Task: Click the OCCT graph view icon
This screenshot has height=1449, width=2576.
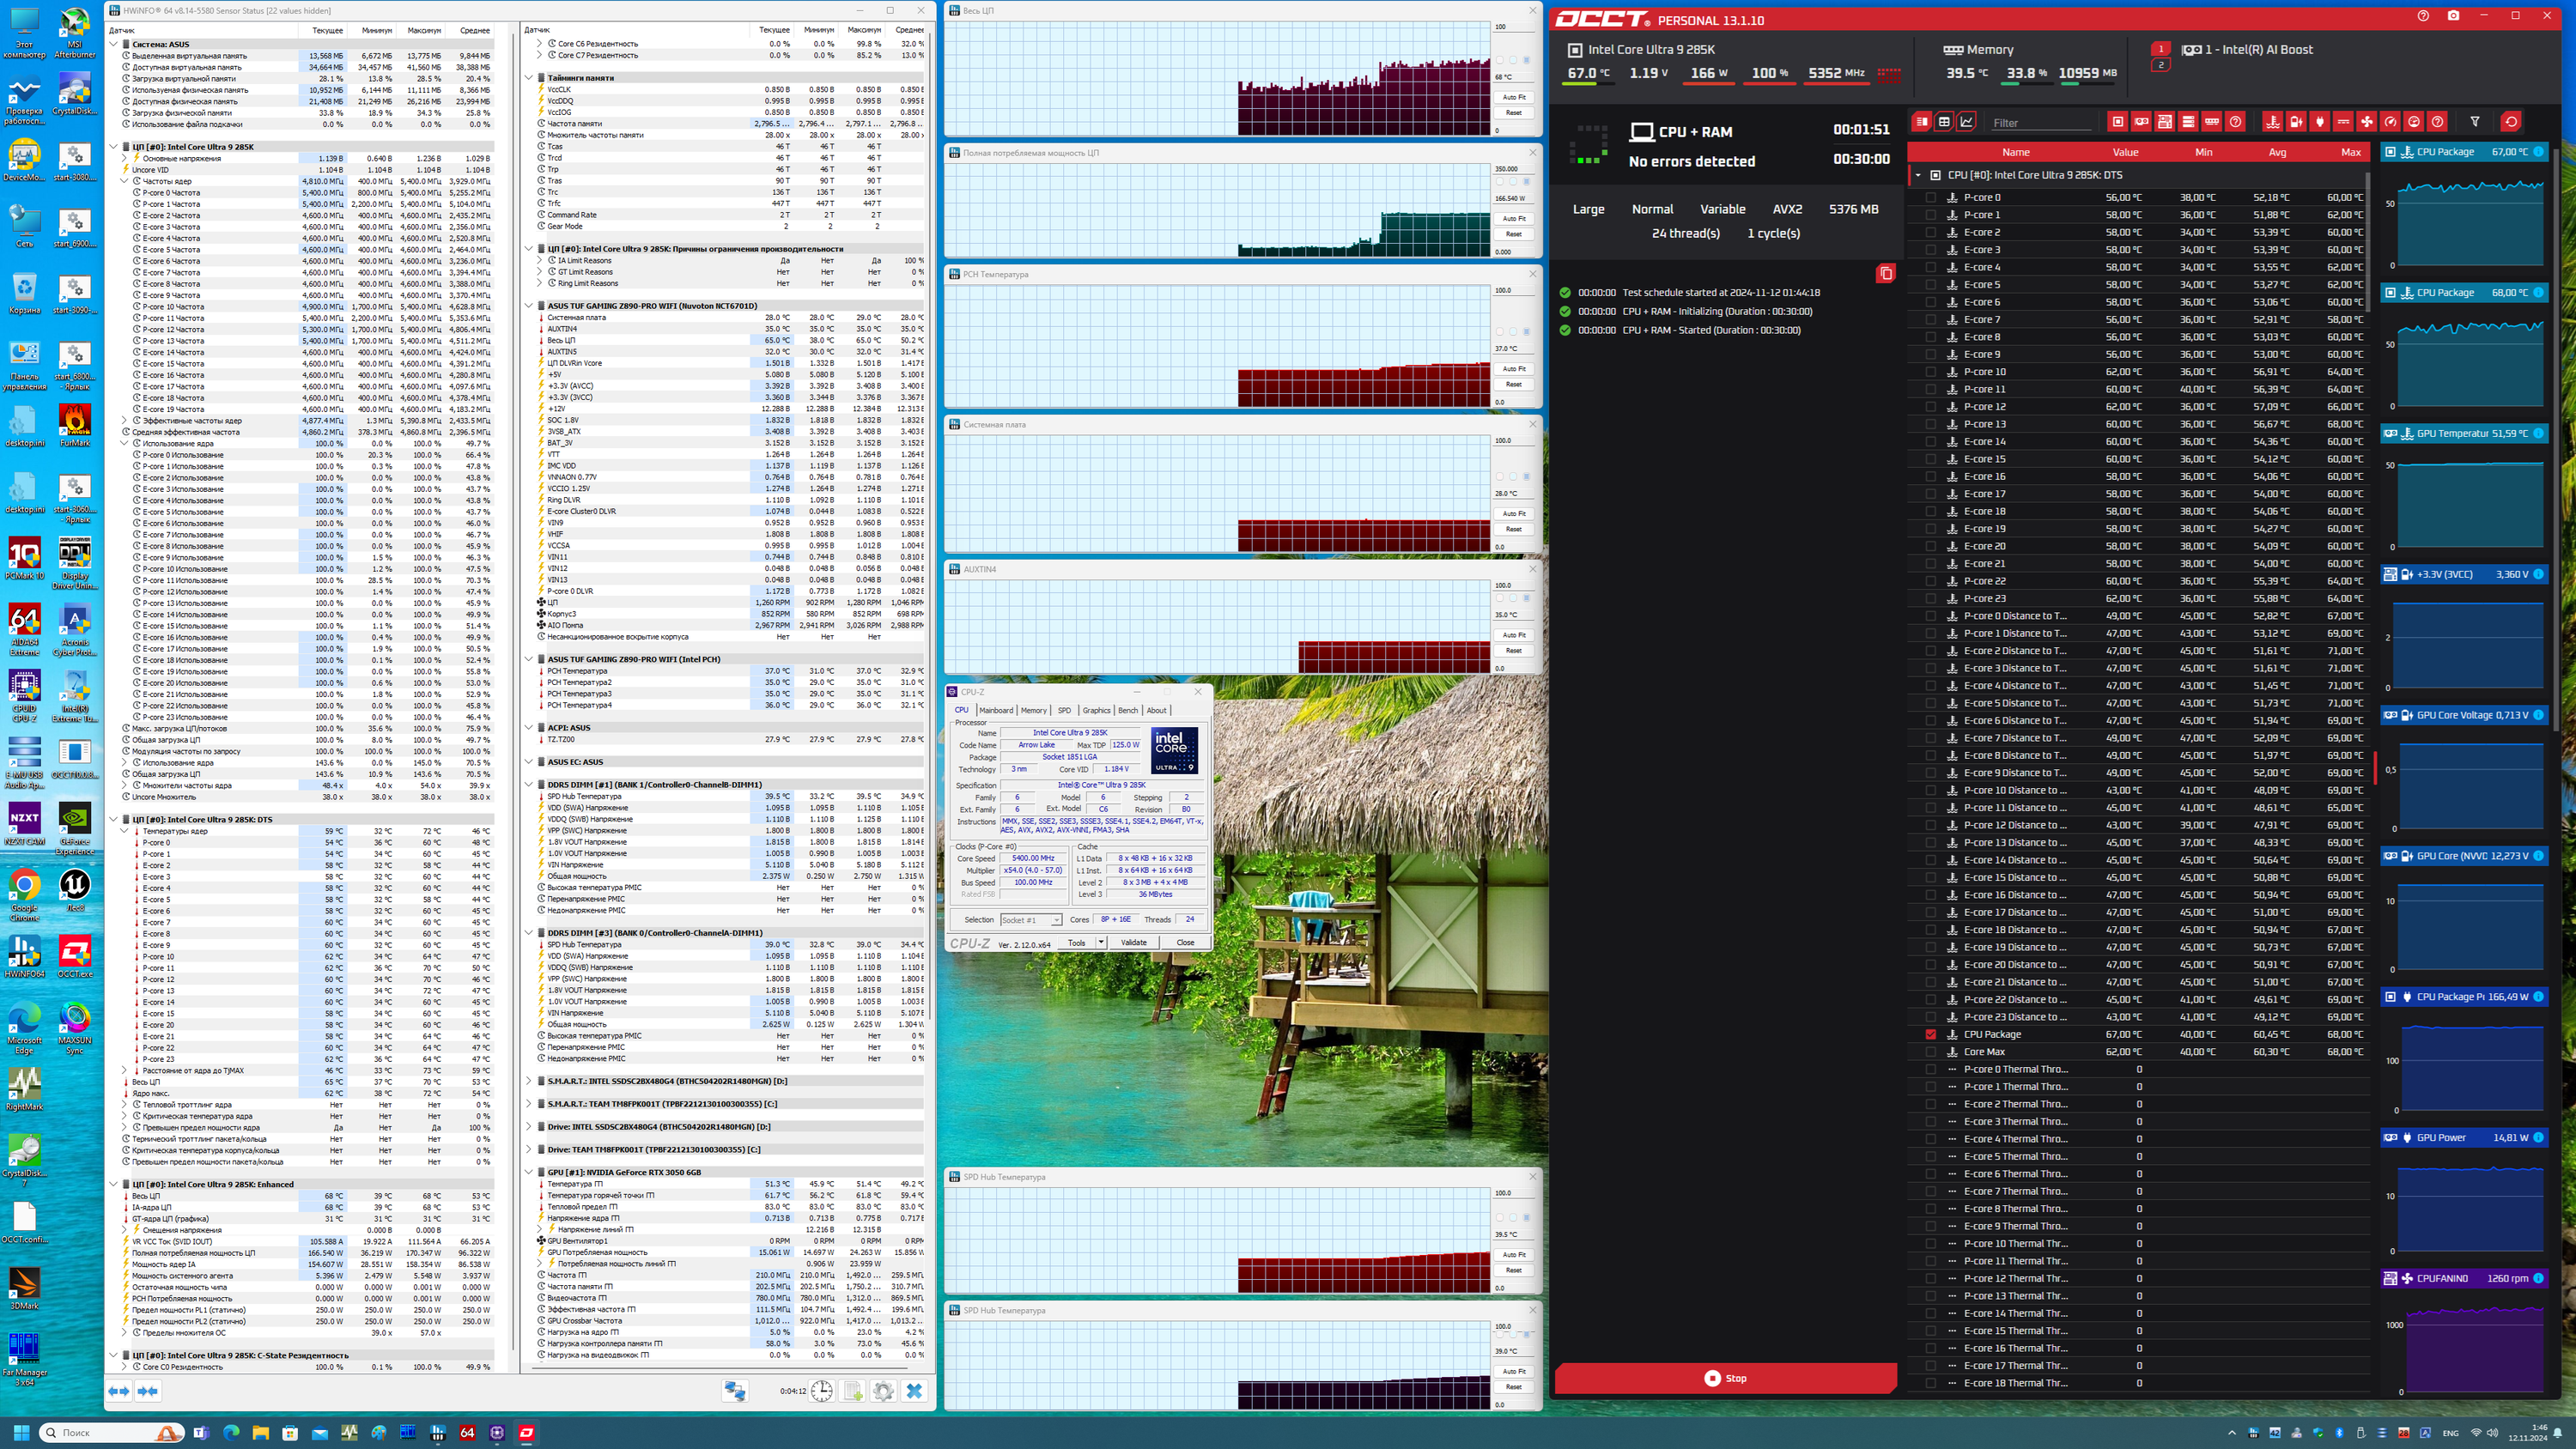Action: 1967,122
